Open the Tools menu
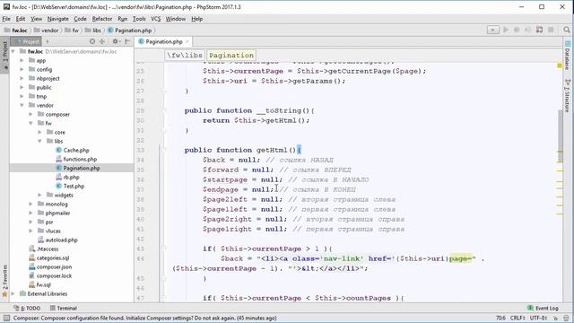574x323 pixels. pos(139,19)
